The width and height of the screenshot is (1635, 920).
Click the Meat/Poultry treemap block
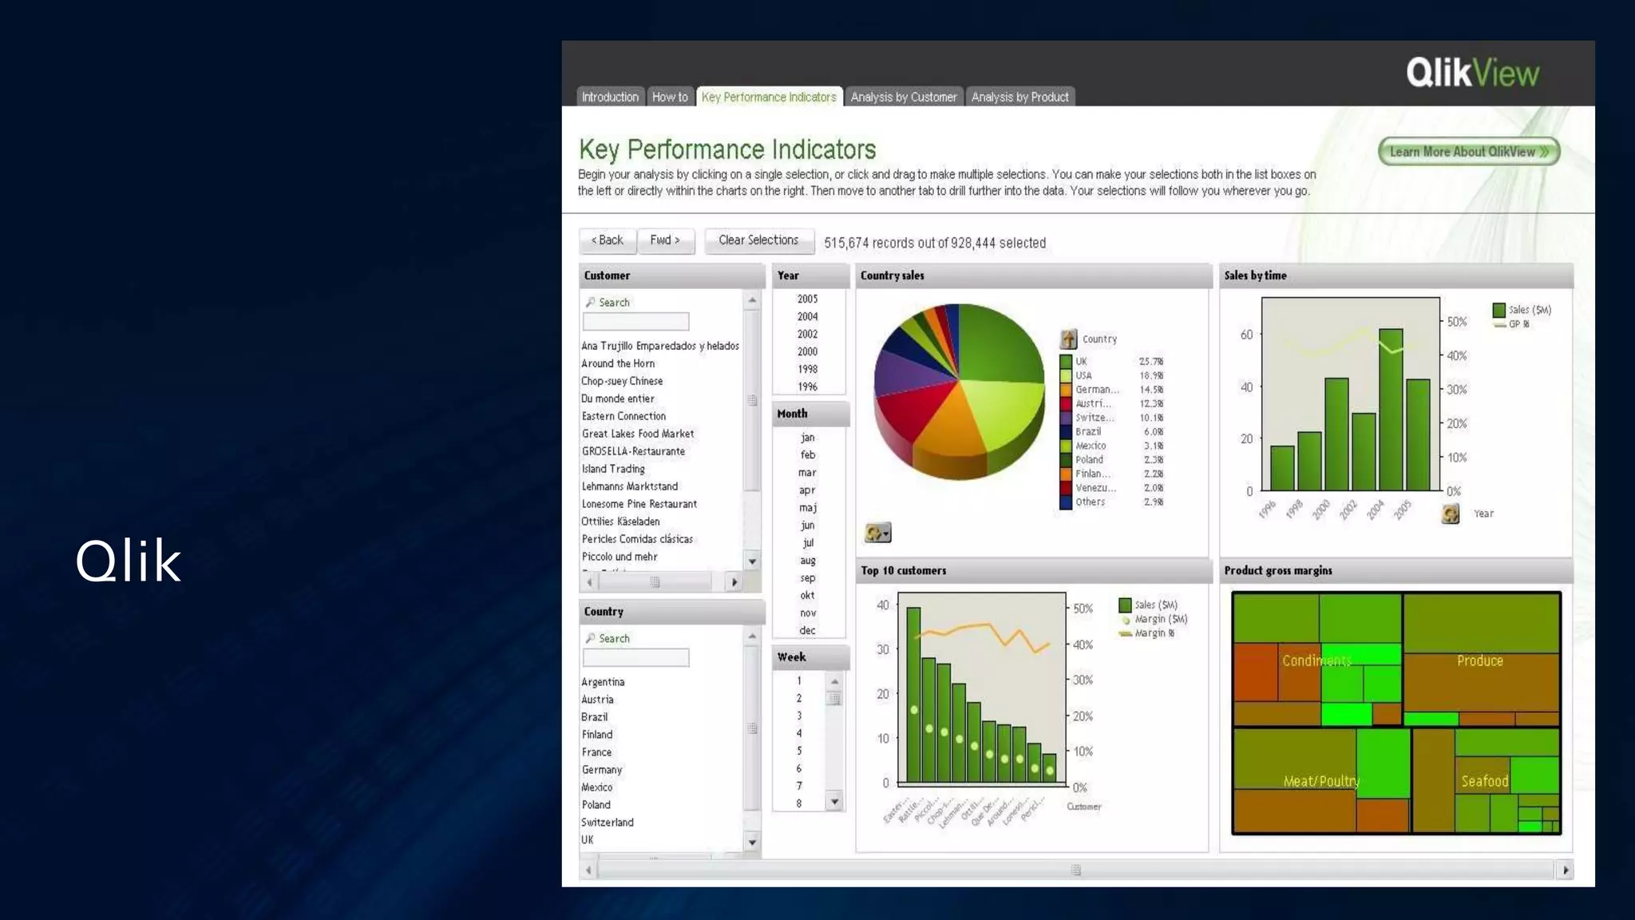point(1321,781)
